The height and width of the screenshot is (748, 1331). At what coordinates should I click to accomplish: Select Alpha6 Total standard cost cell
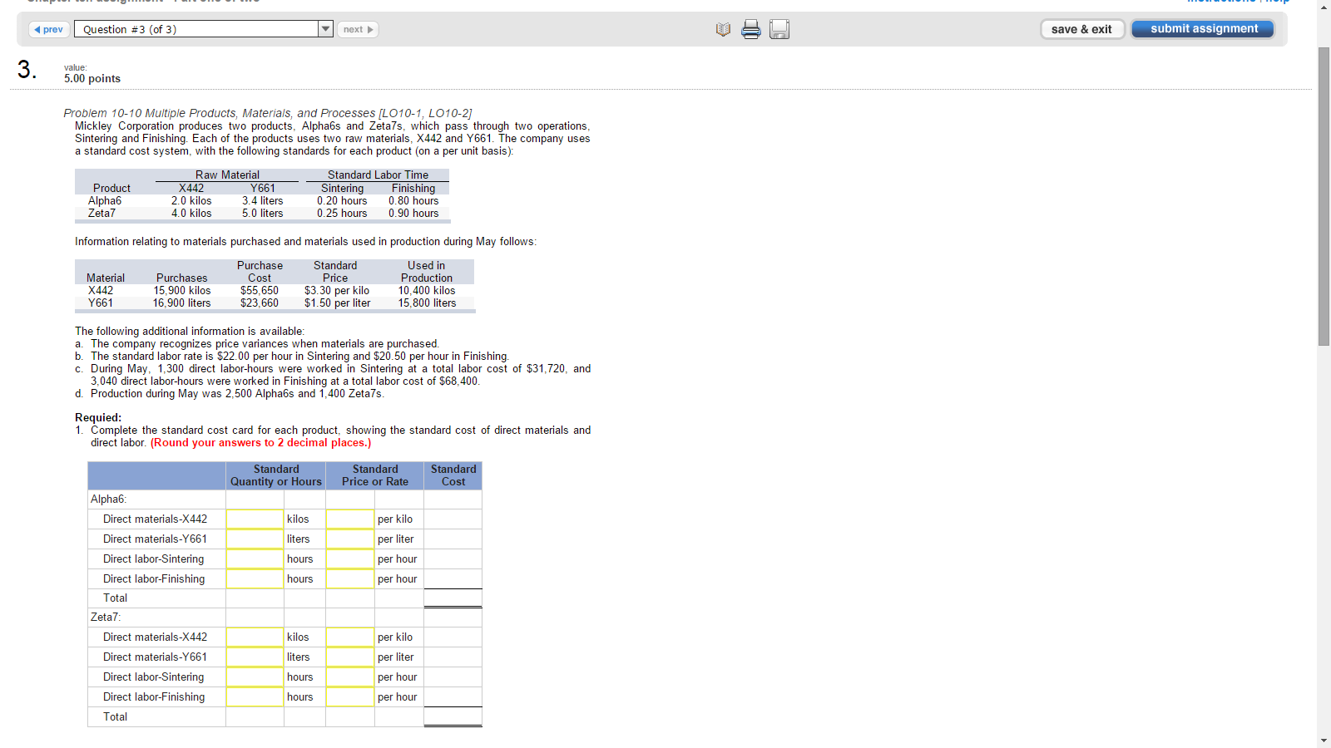(453, 598)
